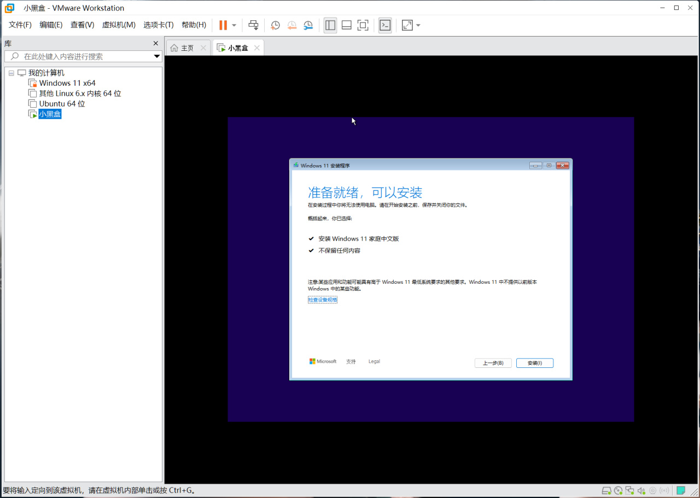The width and height of the screenshot is (700, 498).
Task: Click the magnifier icon in library search
Action: point(15,56)
